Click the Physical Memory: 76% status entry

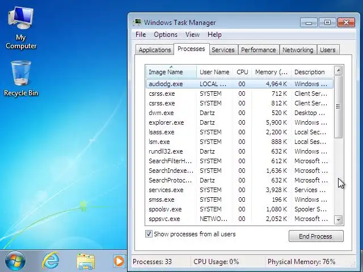[301, 262]
